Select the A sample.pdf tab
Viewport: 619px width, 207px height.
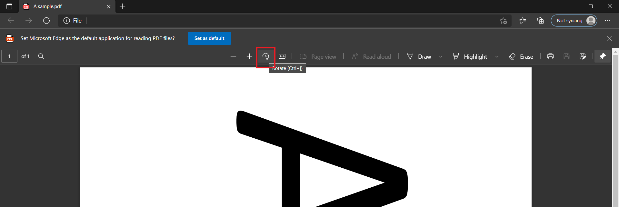(65, 6)
